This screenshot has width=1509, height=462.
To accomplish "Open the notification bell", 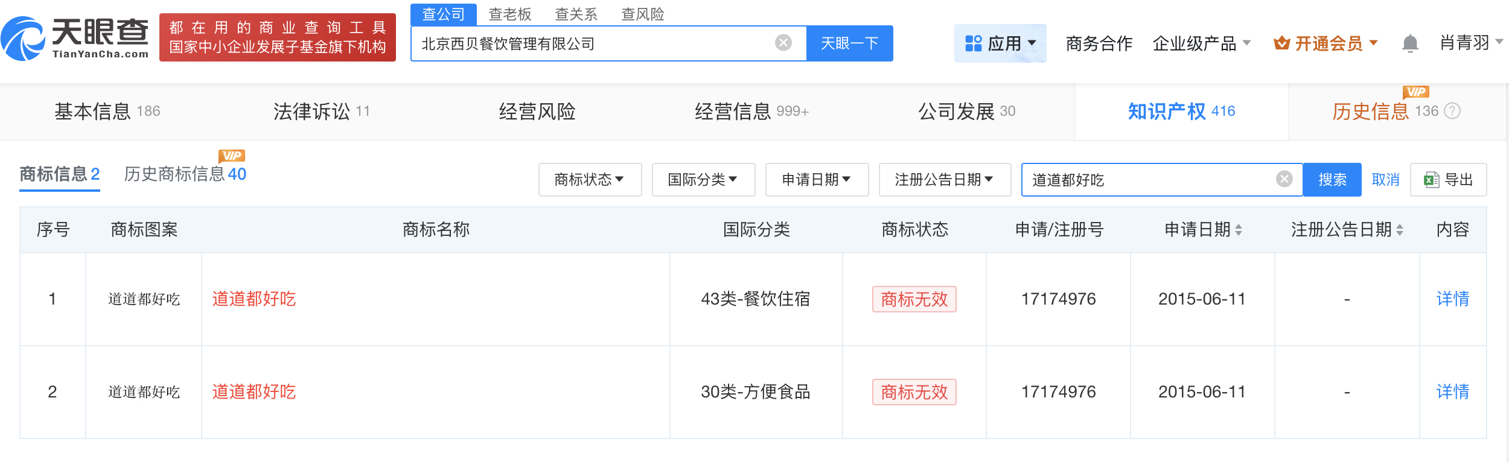I will [x=1410, y=43].
